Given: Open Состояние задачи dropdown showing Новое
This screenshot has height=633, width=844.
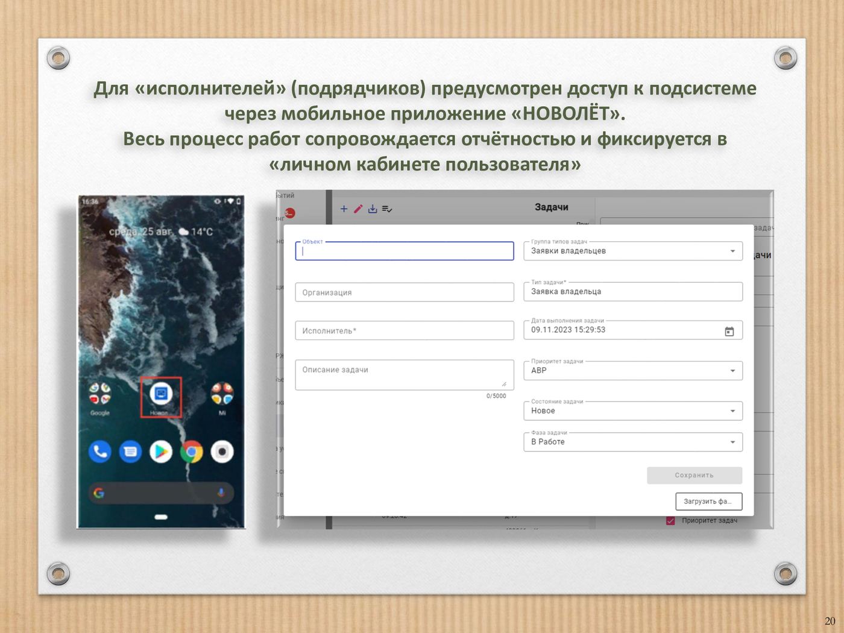Looking at the screenshot, I should 633,411.
